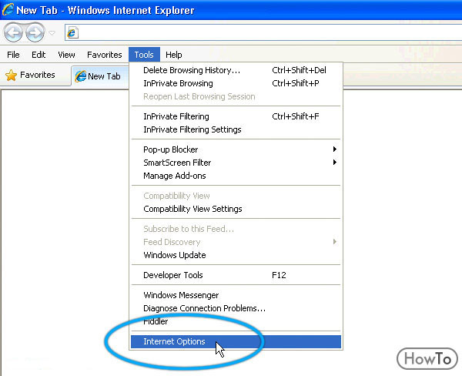Open Manage Add-ons
Viewport: 462px width, 376px height.
point(236,176)
